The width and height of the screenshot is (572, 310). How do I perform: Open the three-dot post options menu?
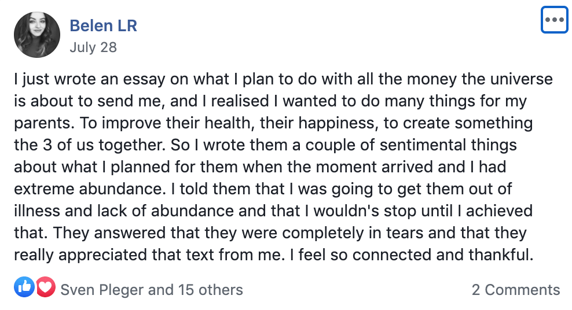pyautogui.click(x=554, y=20)
